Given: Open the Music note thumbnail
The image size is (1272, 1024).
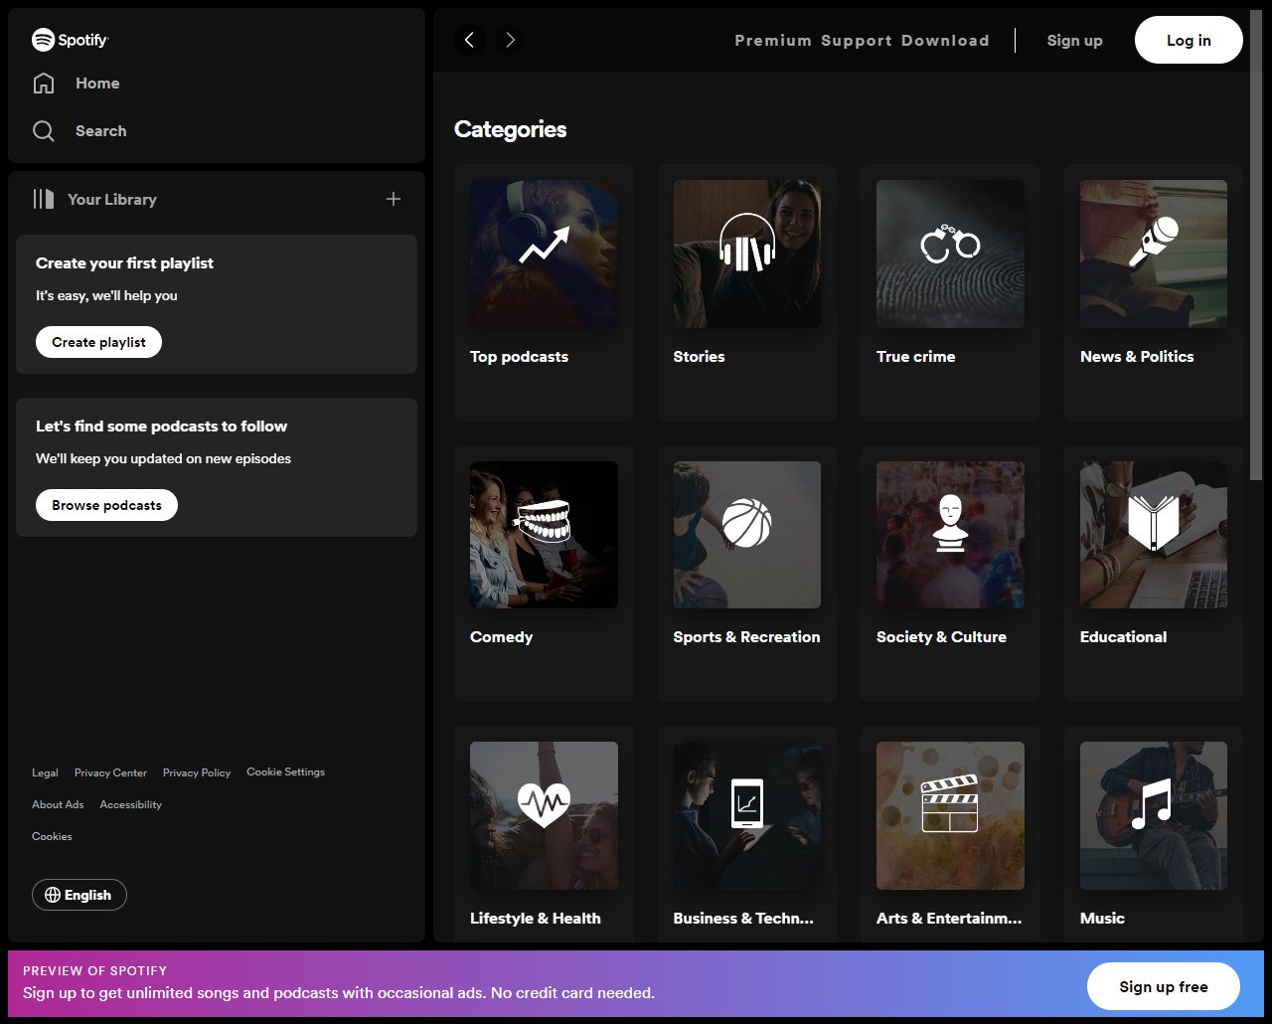Looking at the screenshot, I should pos(1154,815).
